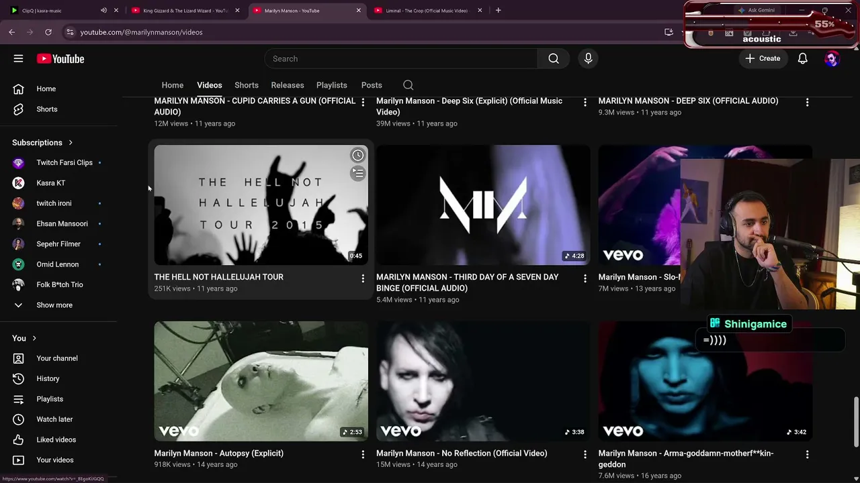Open Third Day of a Seven Day Binge title

[x=468, y=282]
